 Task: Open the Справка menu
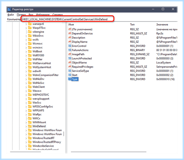pyautogui.click(x=58, y=15)
